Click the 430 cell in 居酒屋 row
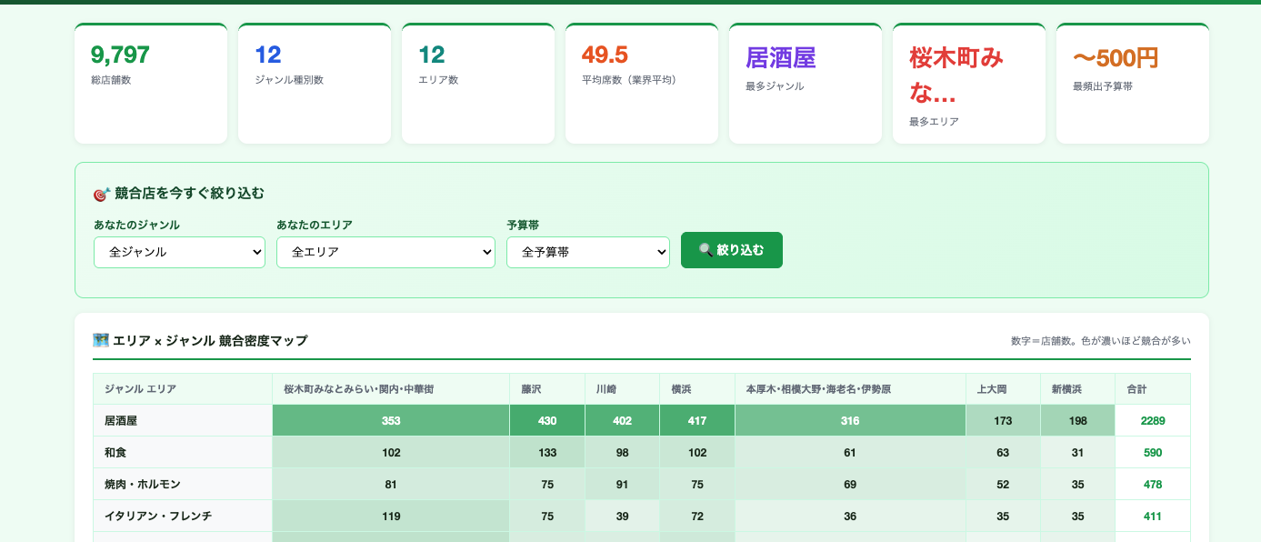The height and width of the screenshot is (542, 1261). click(547, 420)
